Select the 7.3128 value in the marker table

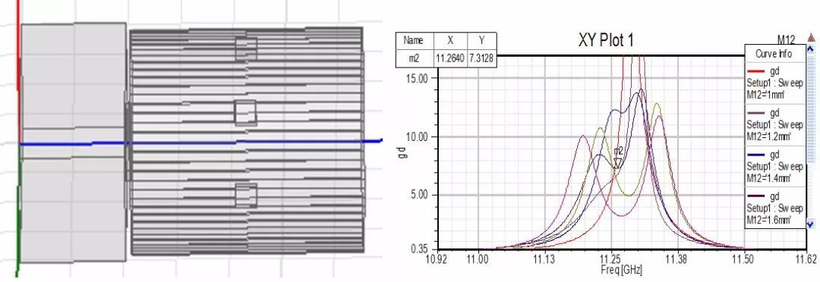tap(481, 58)
